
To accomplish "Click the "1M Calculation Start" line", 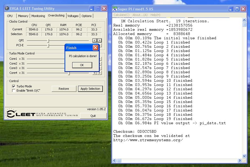I will click(165, 21).
